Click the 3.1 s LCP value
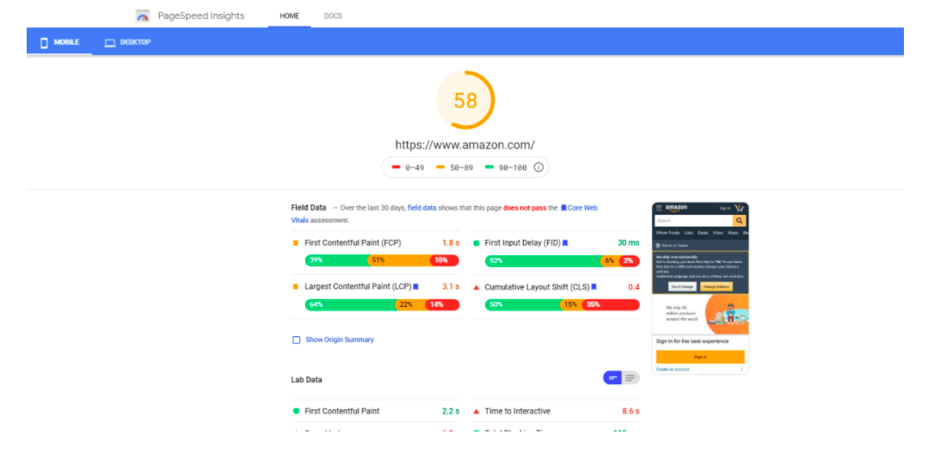 click(451, 287)
